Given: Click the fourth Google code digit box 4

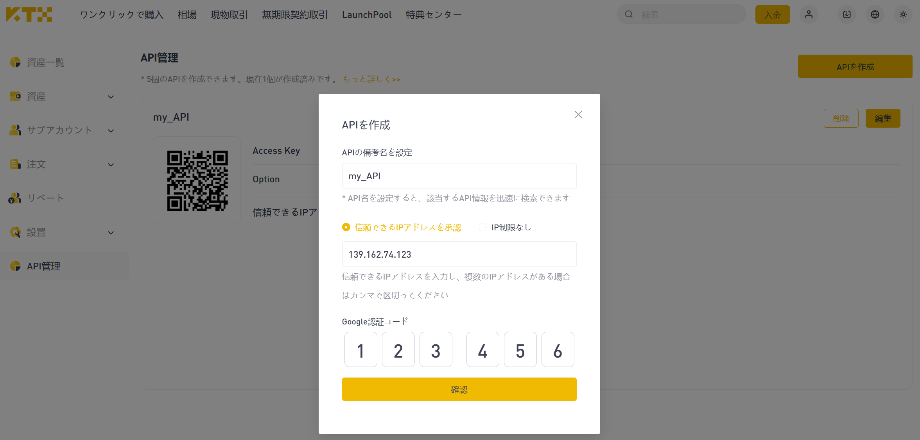Looking at the screenshot, I should (483, 349).
